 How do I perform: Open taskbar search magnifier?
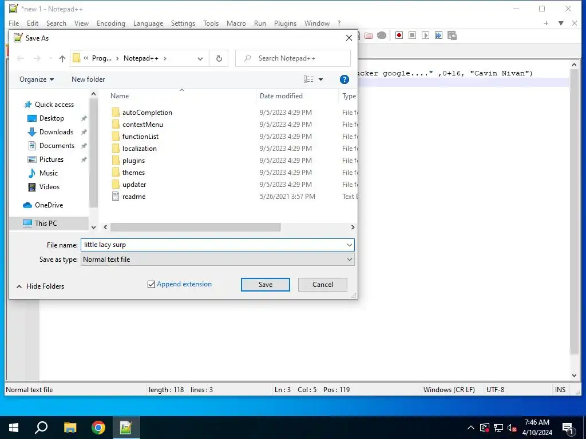[x=41, y=428]
